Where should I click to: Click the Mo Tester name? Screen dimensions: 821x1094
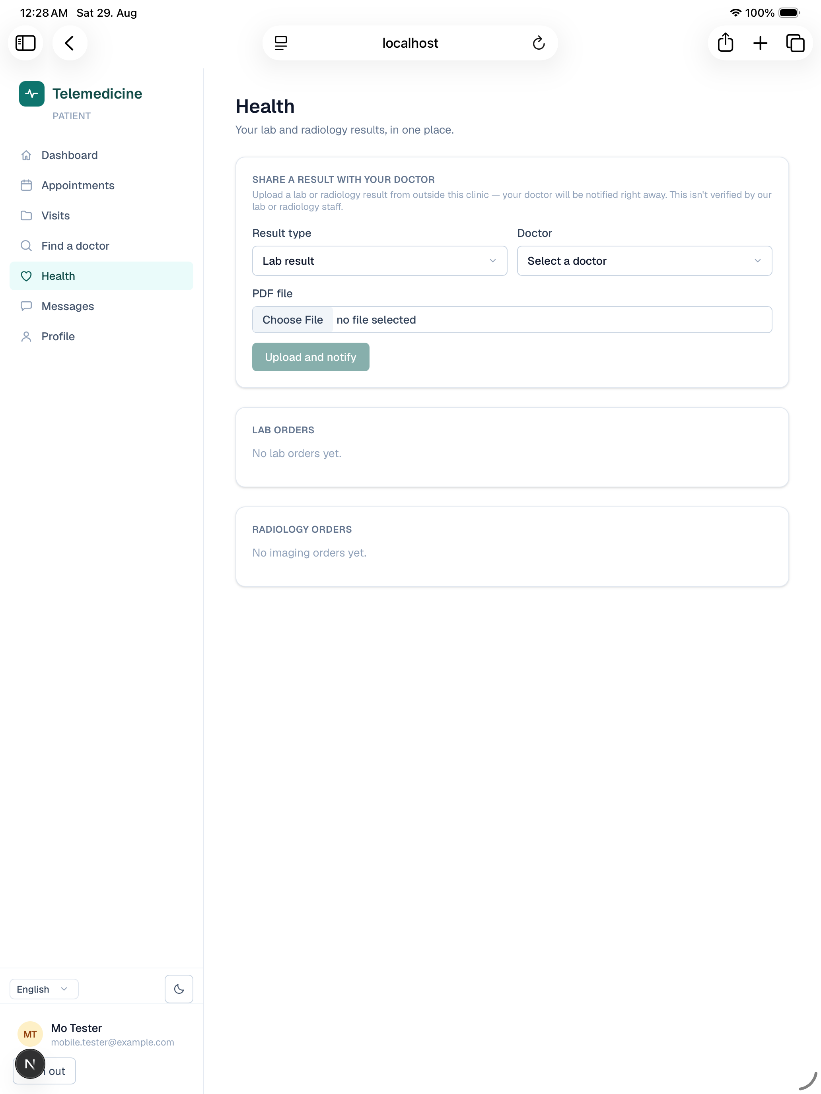click(x=77, y=1028)
